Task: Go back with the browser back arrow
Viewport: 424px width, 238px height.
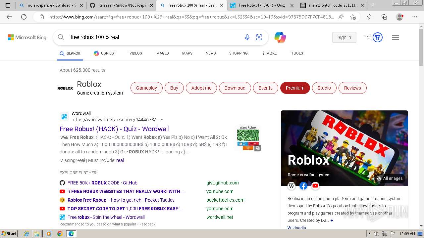Action: pyautogui.click(x=9, y=17)
